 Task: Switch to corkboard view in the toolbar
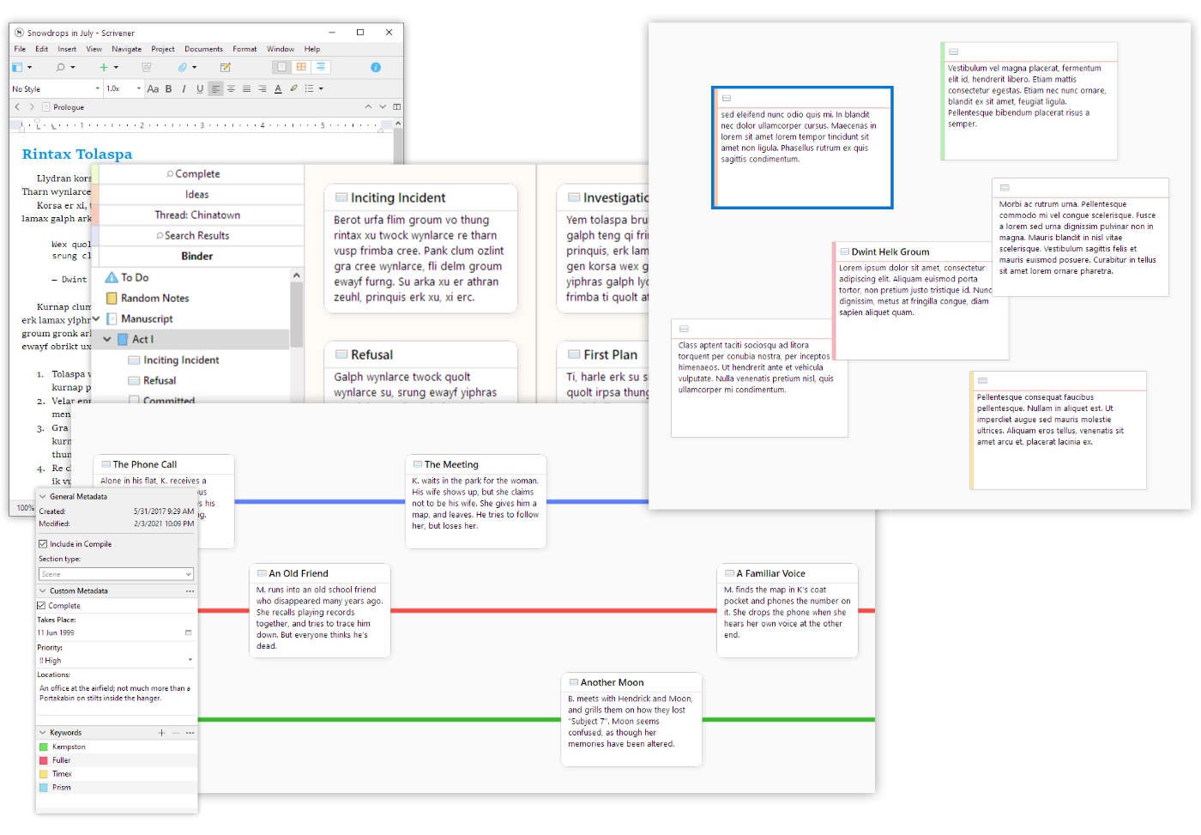pos(299,68)
